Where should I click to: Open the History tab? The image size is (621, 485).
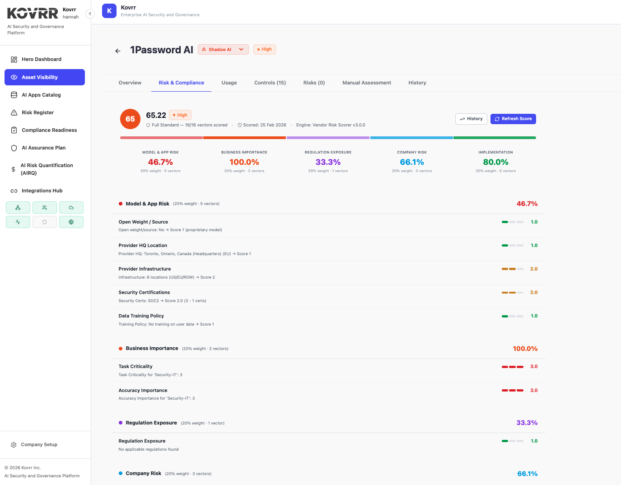417,83
